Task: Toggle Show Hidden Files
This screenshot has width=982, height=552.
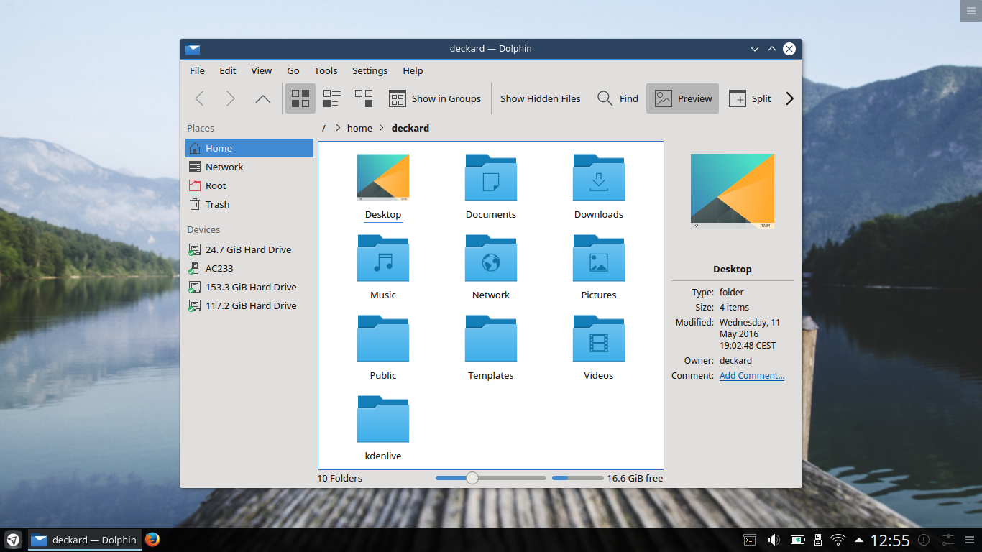Action: [541, 98]
